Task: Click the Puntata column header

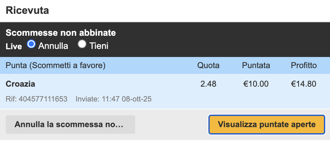Action: coord(256,65)
